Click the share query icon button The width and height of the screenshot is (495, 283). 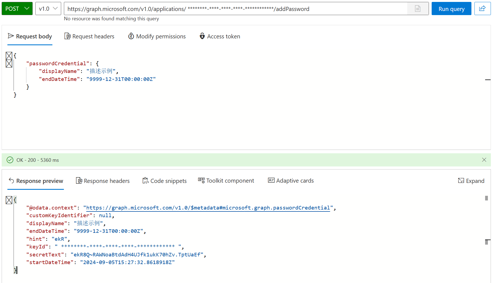click(482, 9)
